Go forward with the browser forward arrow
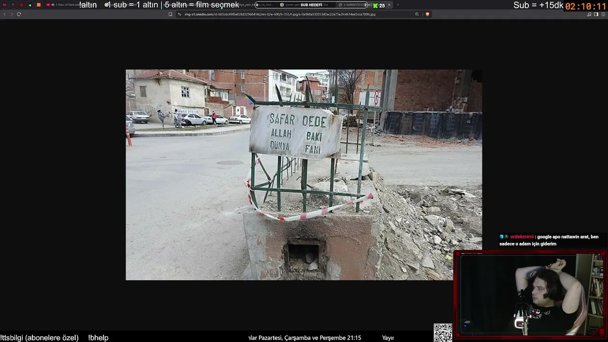608x342 pixels. 12,14
